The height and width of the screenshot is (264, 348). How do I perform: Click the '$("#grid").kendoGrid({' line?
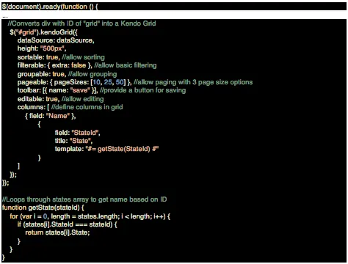[x=43, y=32]
